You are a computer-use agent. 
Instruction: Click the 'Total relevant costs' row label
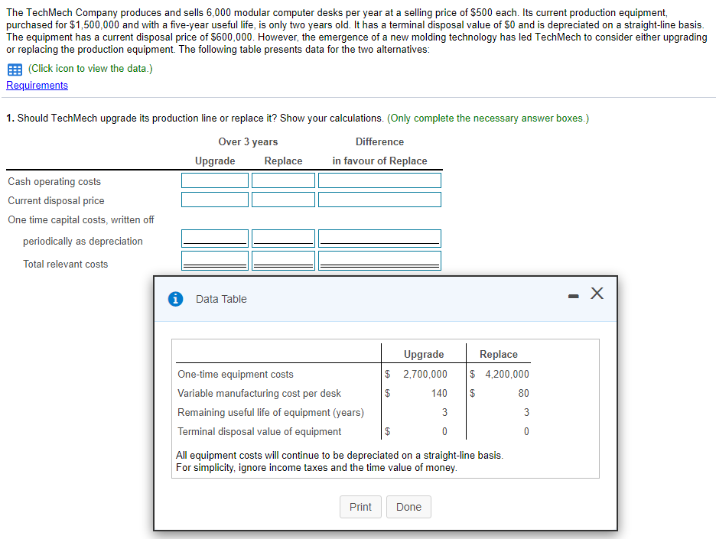click(65, 265)
